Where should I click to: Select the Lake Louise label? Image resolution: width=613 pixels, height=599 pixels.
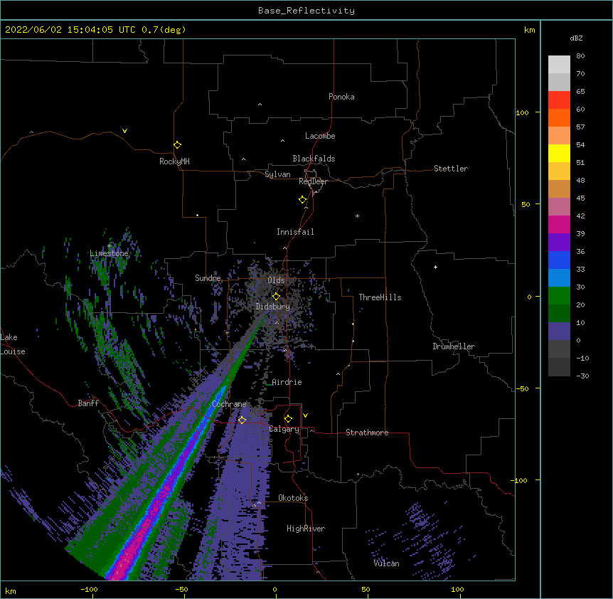[13, 344]
